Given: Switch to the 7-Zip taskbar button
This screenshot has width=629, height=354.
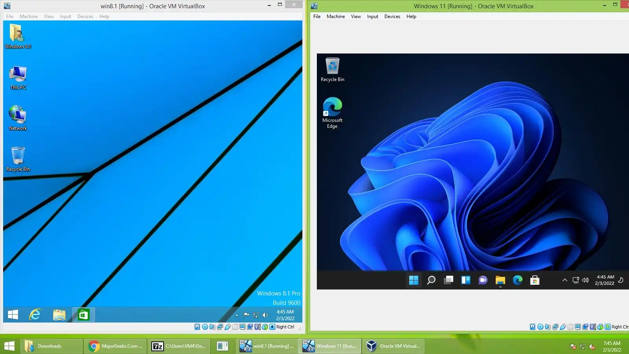Looking at the screenshot, I should pyautogui.click(x=179, y=346).
